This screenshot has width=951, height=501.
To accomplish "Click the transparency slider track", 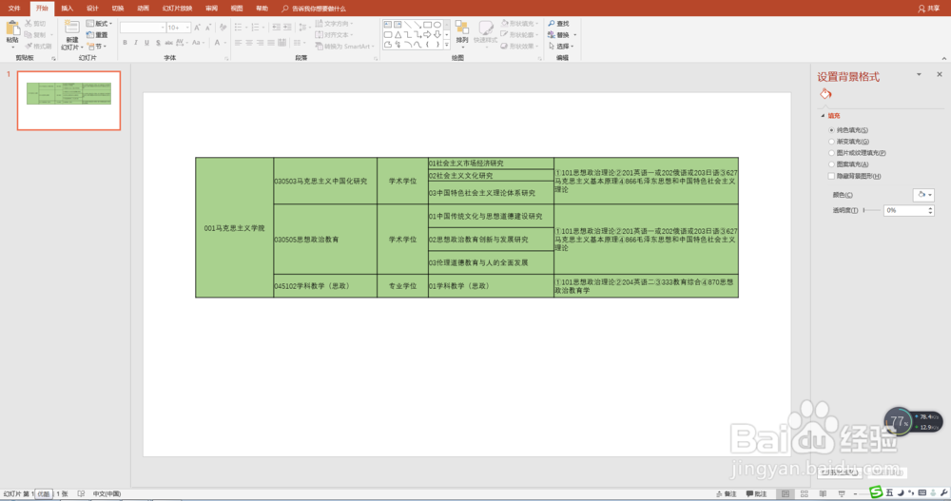I will tap(872, 210).
